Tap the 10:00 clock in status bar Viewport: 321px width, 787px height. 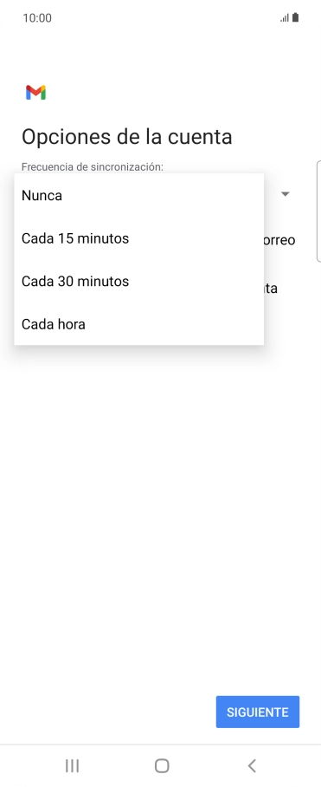point(37,18)
